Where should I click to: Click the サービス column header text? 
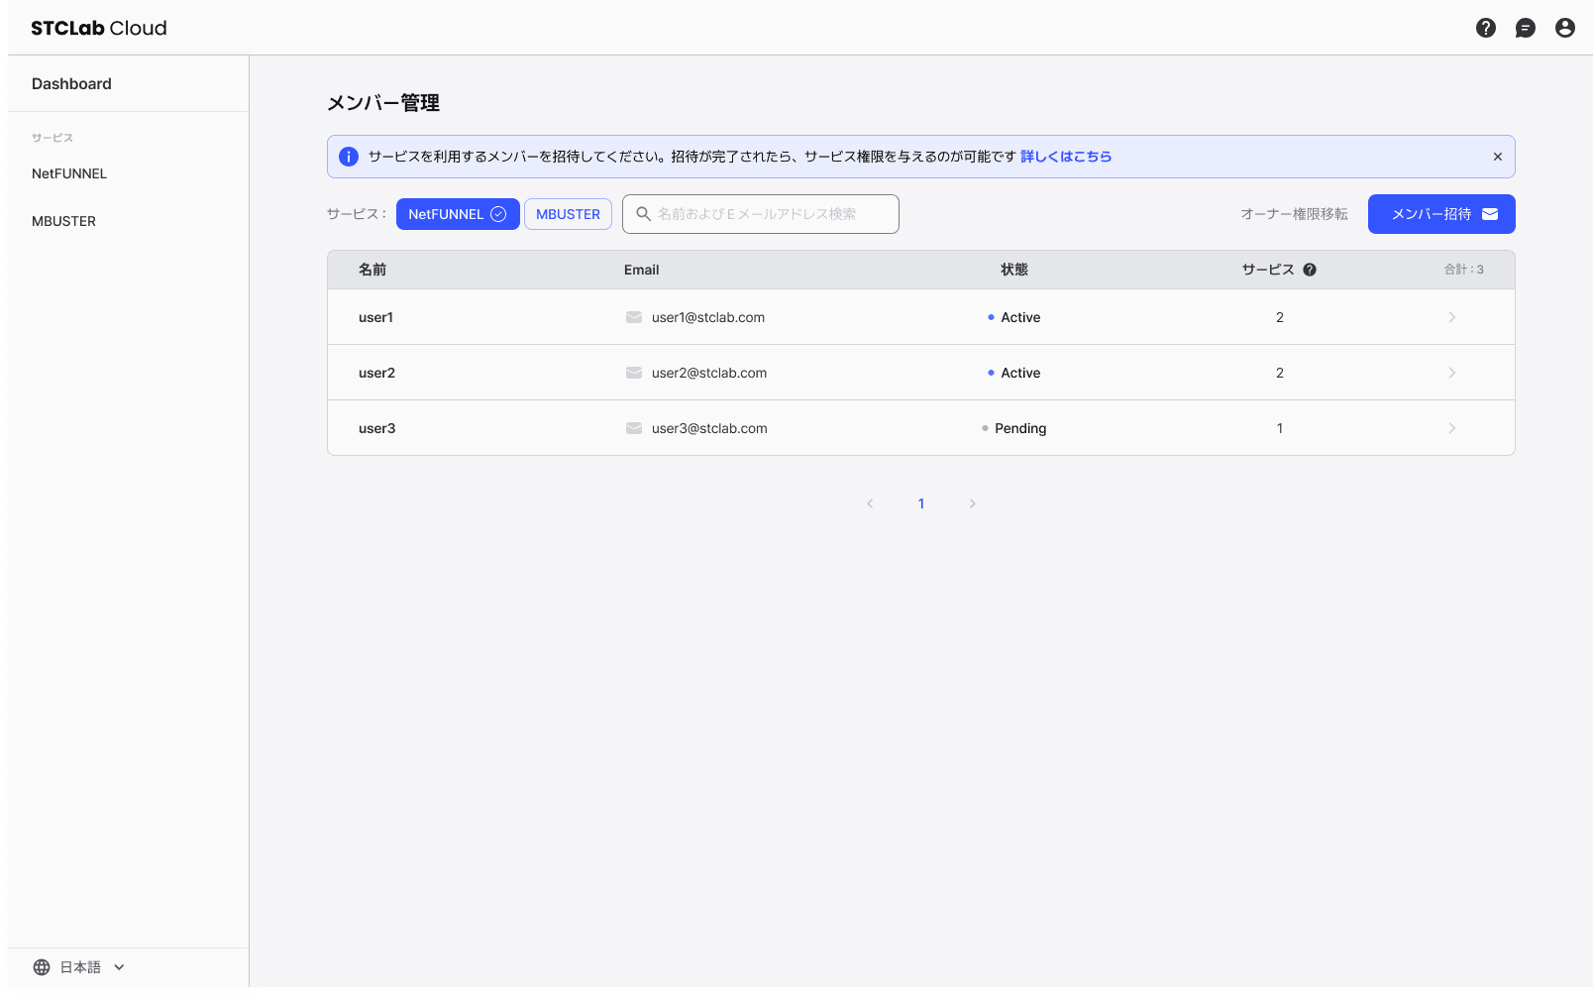pos(1268,270)
